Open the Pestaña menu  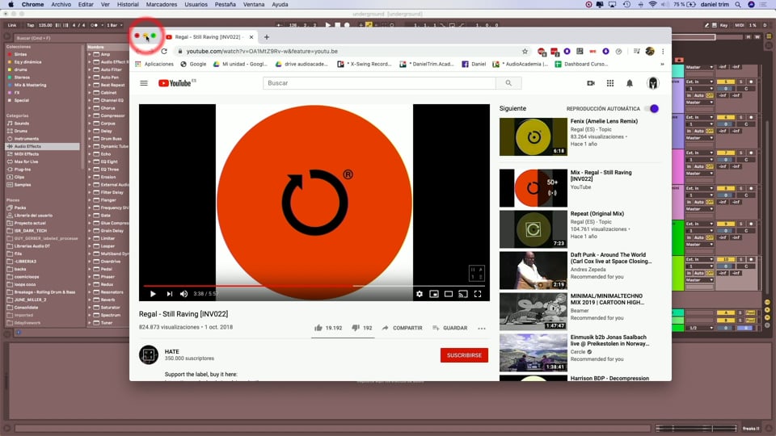coord(226,5)
